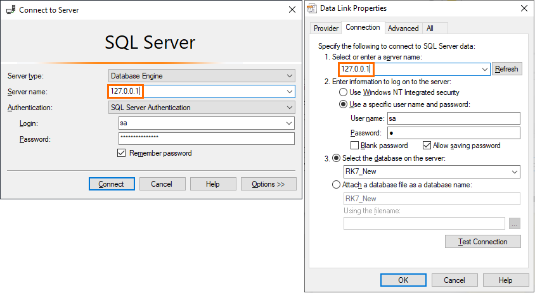The height and width of the screenshot is (293, 535).
Task: Open the RK7_New database dropdown
Action: coord(515,171)
